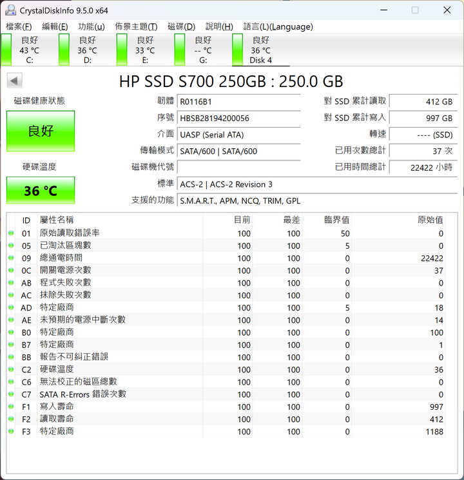
Task: Switch to the E: disk tab at 33 °C
Action: point(145,50)
